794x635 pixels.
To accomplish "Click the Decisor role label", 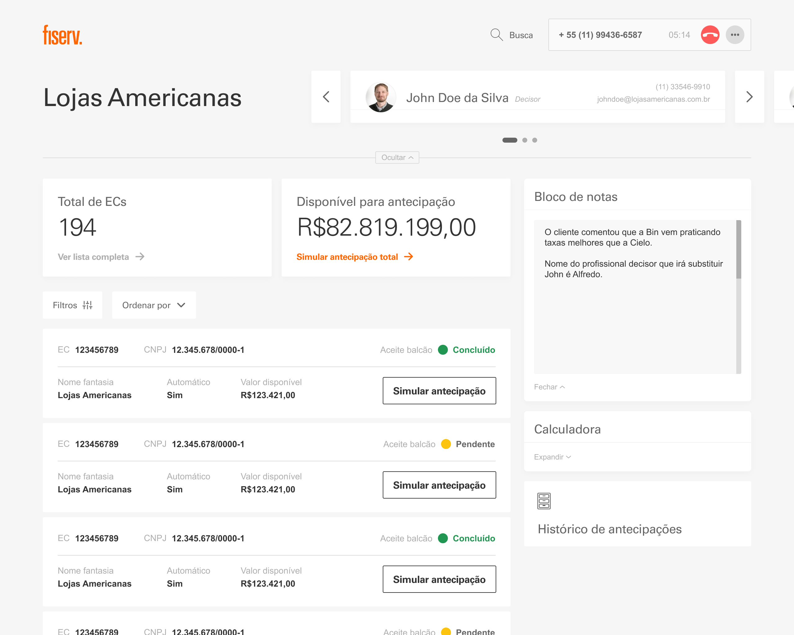I will 527,100.
